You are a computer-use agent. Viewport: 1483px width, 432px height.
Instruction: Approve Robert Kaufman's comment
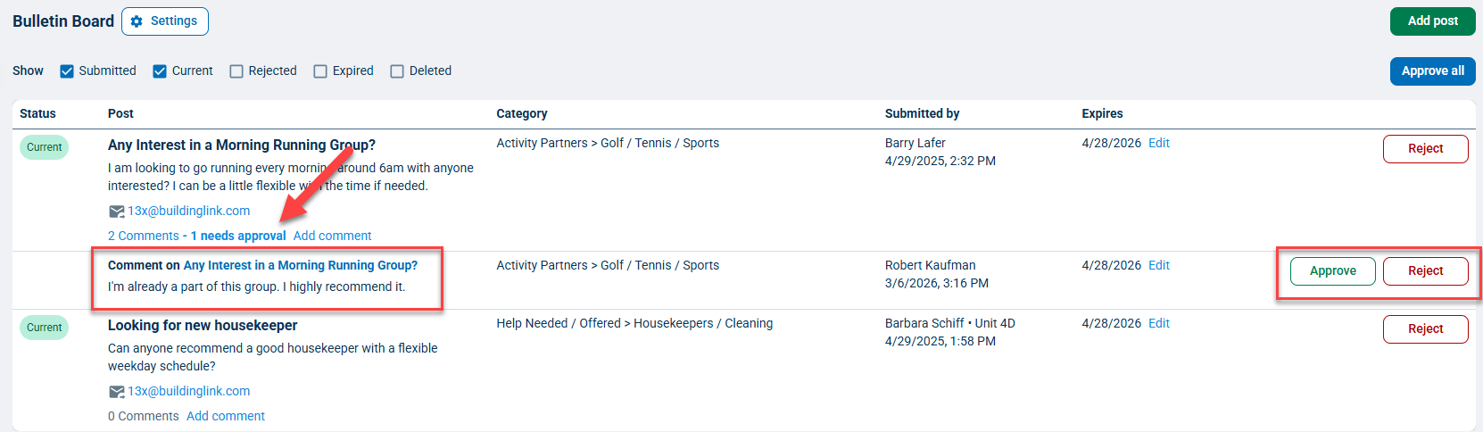pyautogui.click(x=1332, y=271)
